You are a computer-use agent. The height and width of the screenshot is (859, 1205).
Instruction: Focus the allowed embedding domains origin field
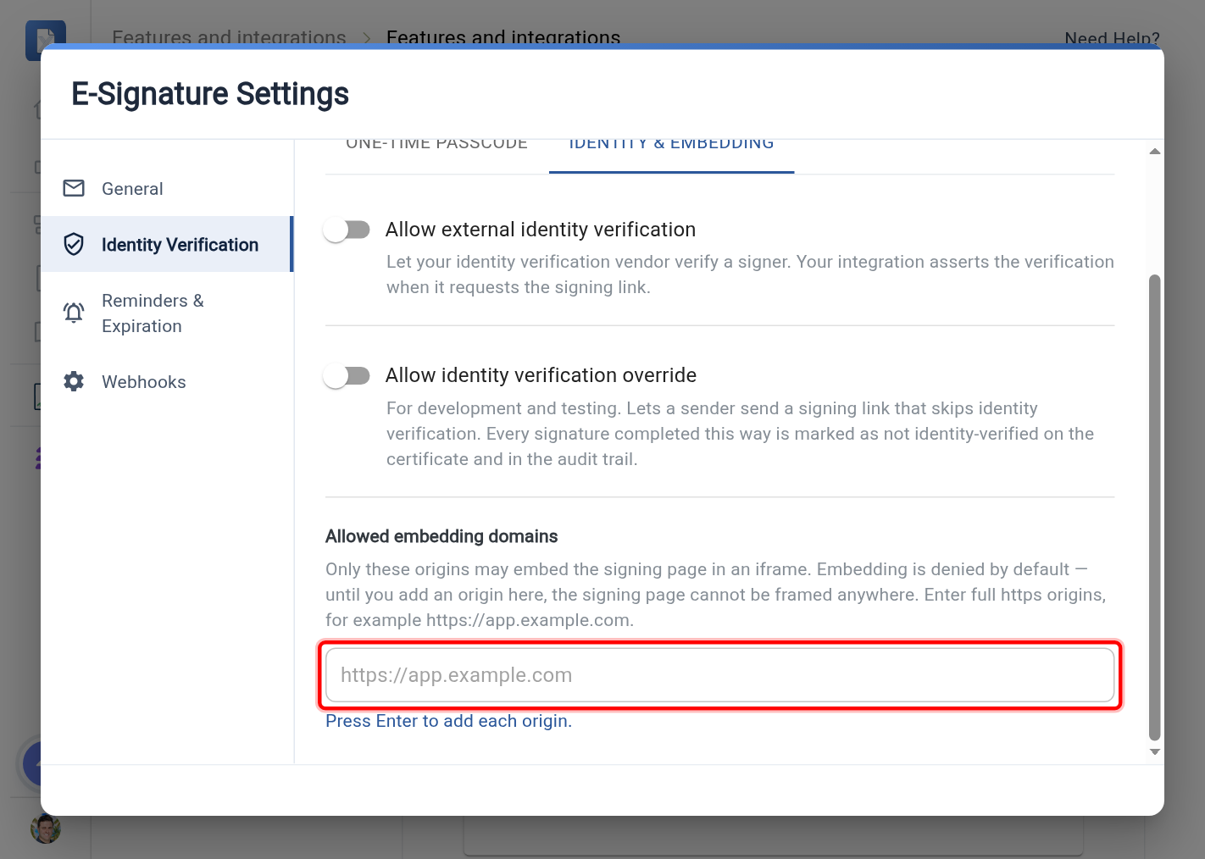pyautogui.click(x=719, y=675)
